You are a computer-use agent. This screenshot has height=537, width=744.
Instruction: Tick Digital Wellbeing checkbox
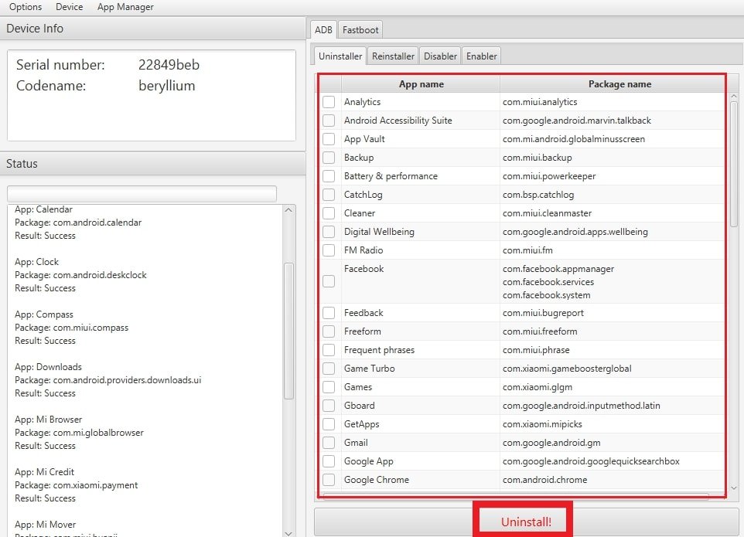coord(329,231)
